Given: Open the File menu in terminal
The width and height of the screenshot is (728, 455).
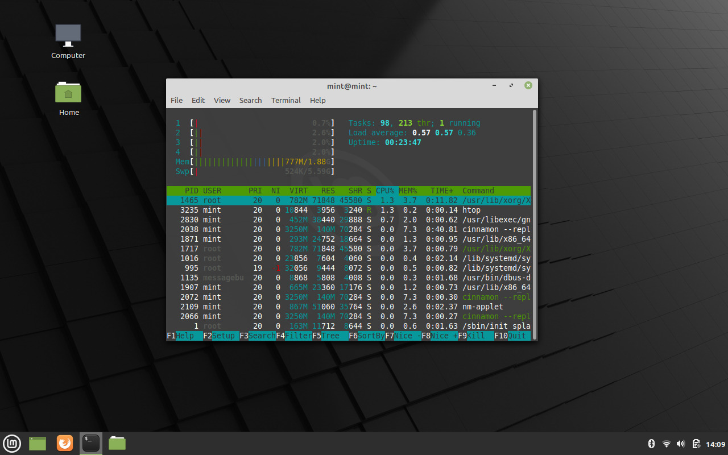Looking at the screenshot, I should pyautogui.click(x=177, y=100).
